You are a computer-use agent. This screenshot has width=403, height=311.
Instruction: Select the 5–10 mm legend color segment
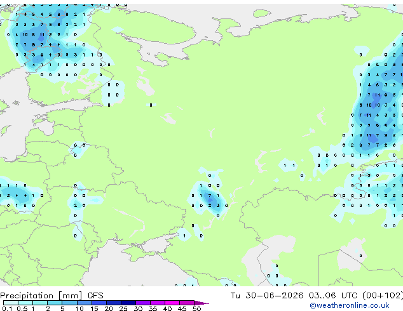pyautogui.click(x=69, y=303)
